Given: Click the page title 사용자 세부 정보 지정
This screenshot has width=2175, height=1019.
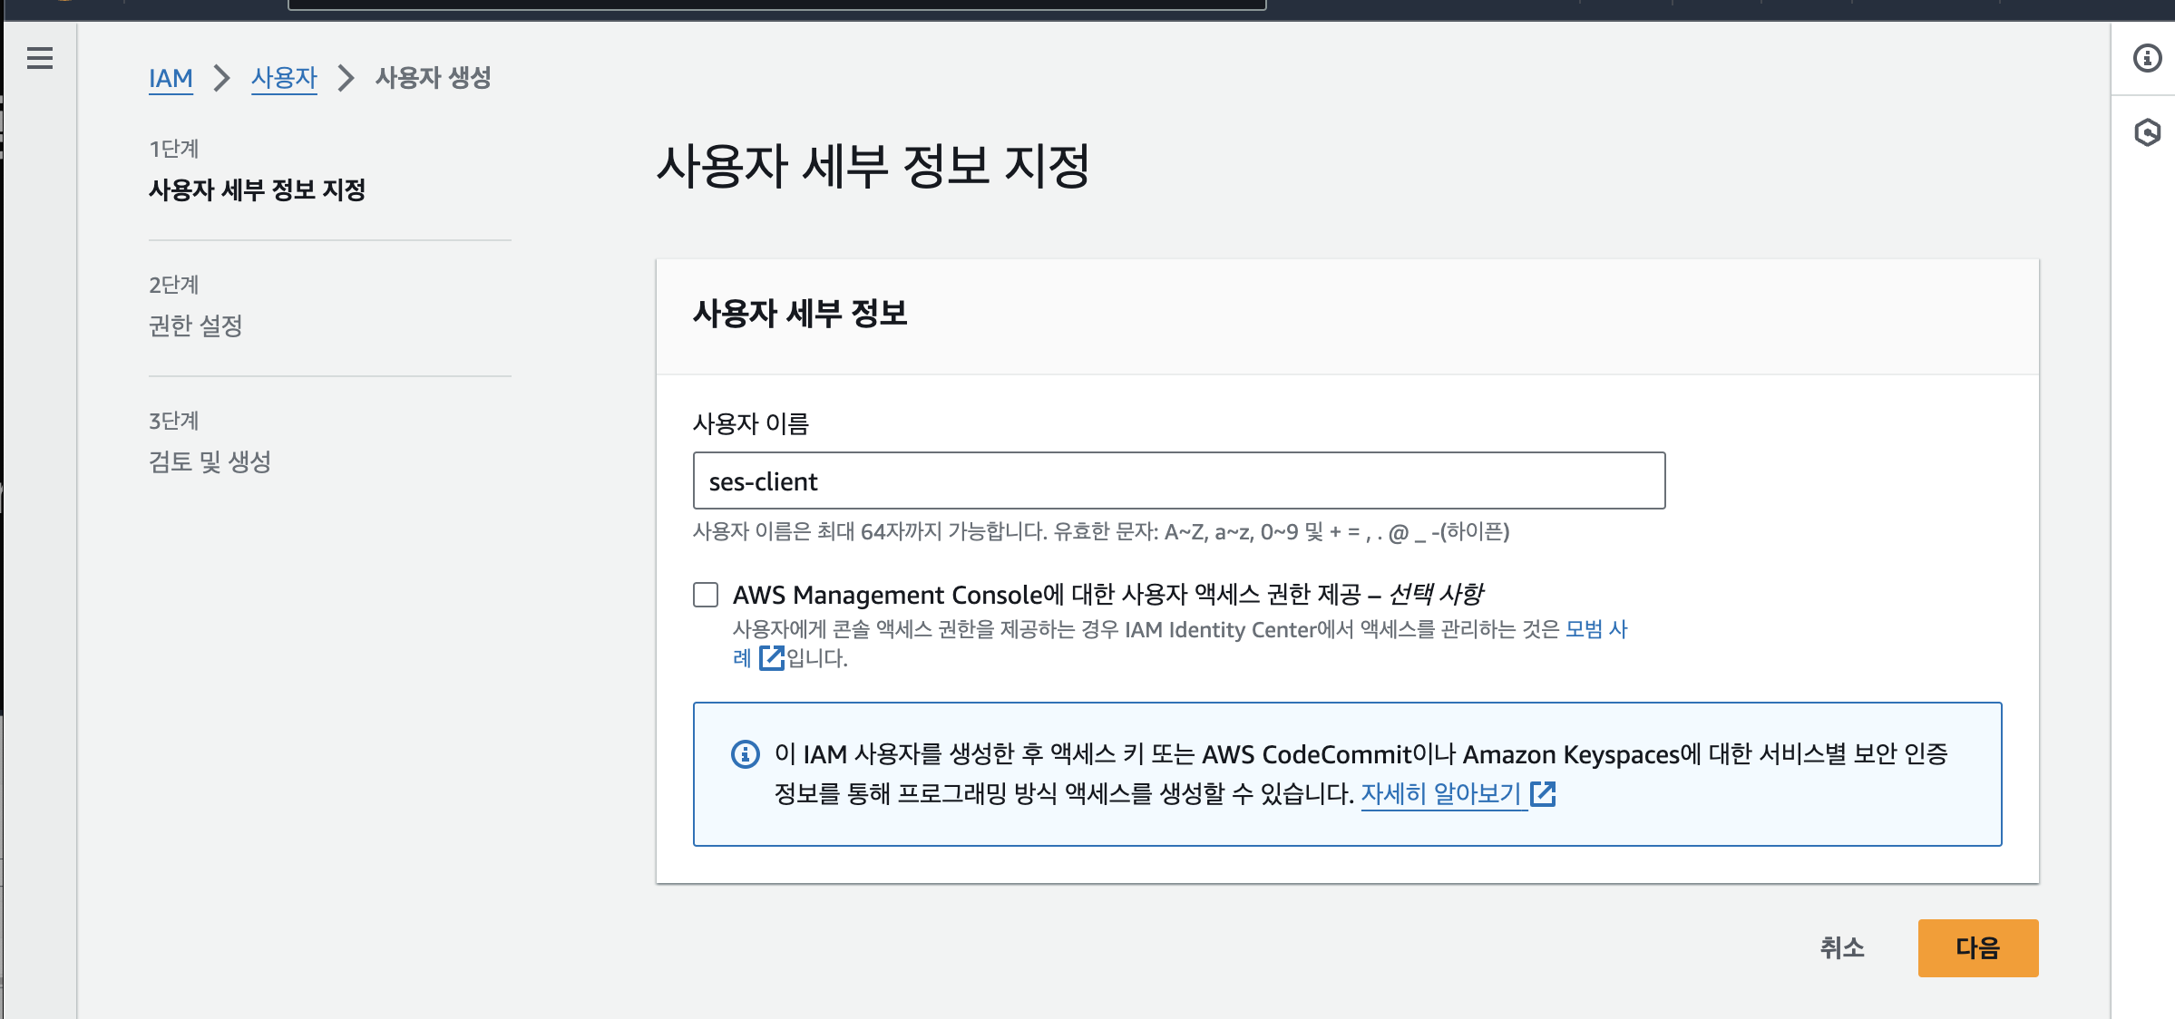Looking at the screenshot, I should (873, 166).
